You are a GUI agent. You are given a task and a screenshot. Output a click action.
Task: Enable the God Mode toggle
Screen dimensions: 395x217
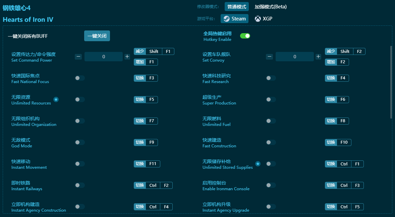(80, 142)
